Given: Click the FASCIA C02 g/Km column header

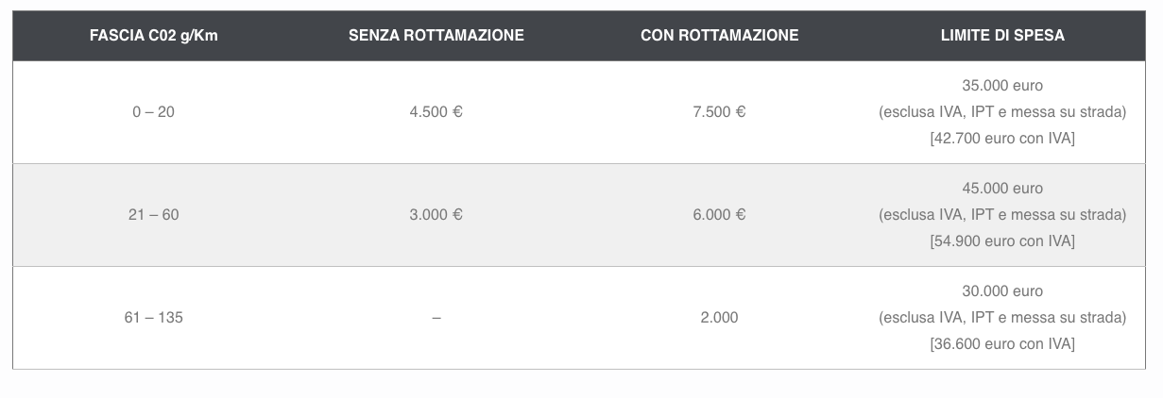Looking at the screenshot, I should click(x=153, y=36).
